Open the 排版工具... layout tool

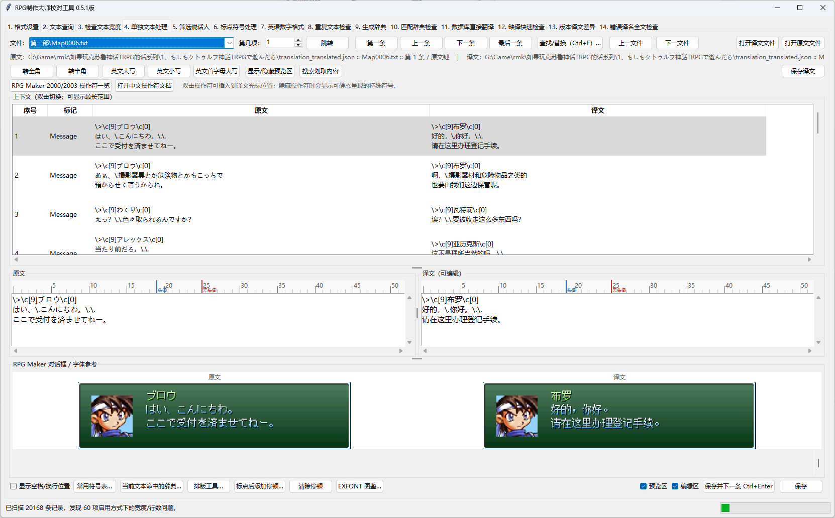pos(208,486)
